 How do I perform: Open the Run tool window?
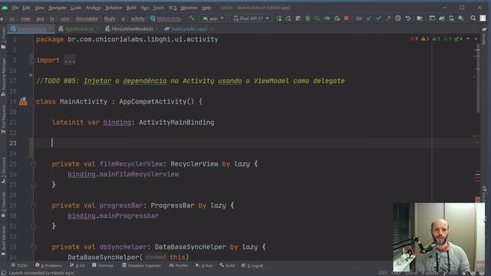click(x=204, y=265)
